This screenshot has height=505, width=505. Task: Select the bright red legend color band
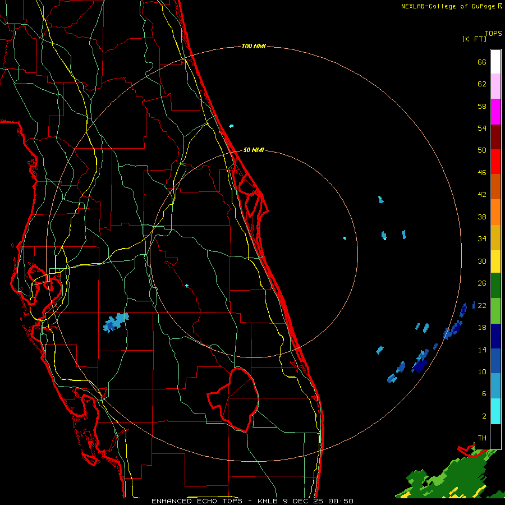point(495,162)
